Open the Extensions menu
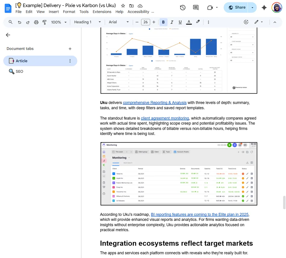Viewport: 286px width, 258px height. (102, 11)
